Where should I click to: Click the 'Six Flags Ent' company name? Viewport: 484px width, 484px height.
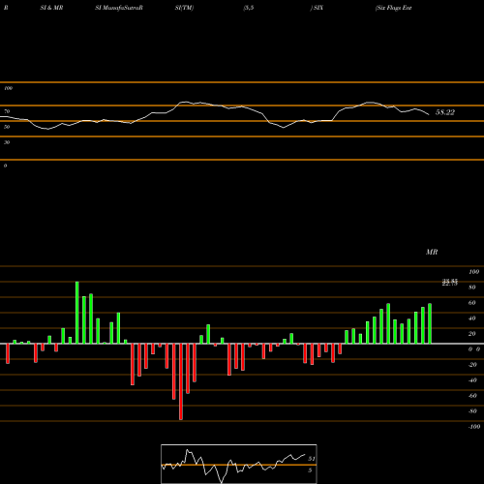pos(394,8)
